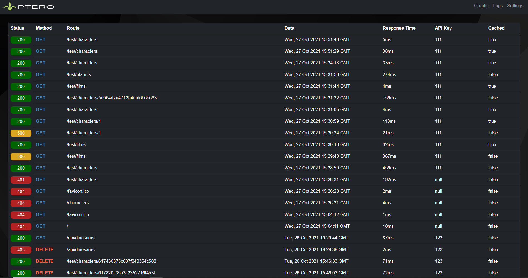Click response time 87ms

tap(388, 238)
